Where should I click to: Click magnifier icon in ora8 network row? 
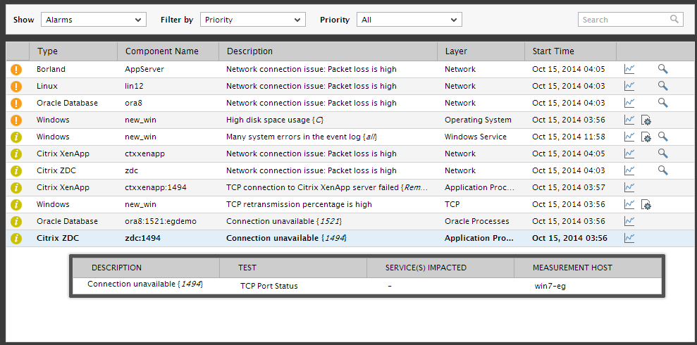[662, 103]
